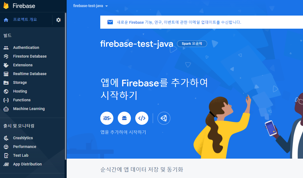The image size is (303, 178).
Task: Open the firebase-test-java project dropdown
Action: [90, 6]
